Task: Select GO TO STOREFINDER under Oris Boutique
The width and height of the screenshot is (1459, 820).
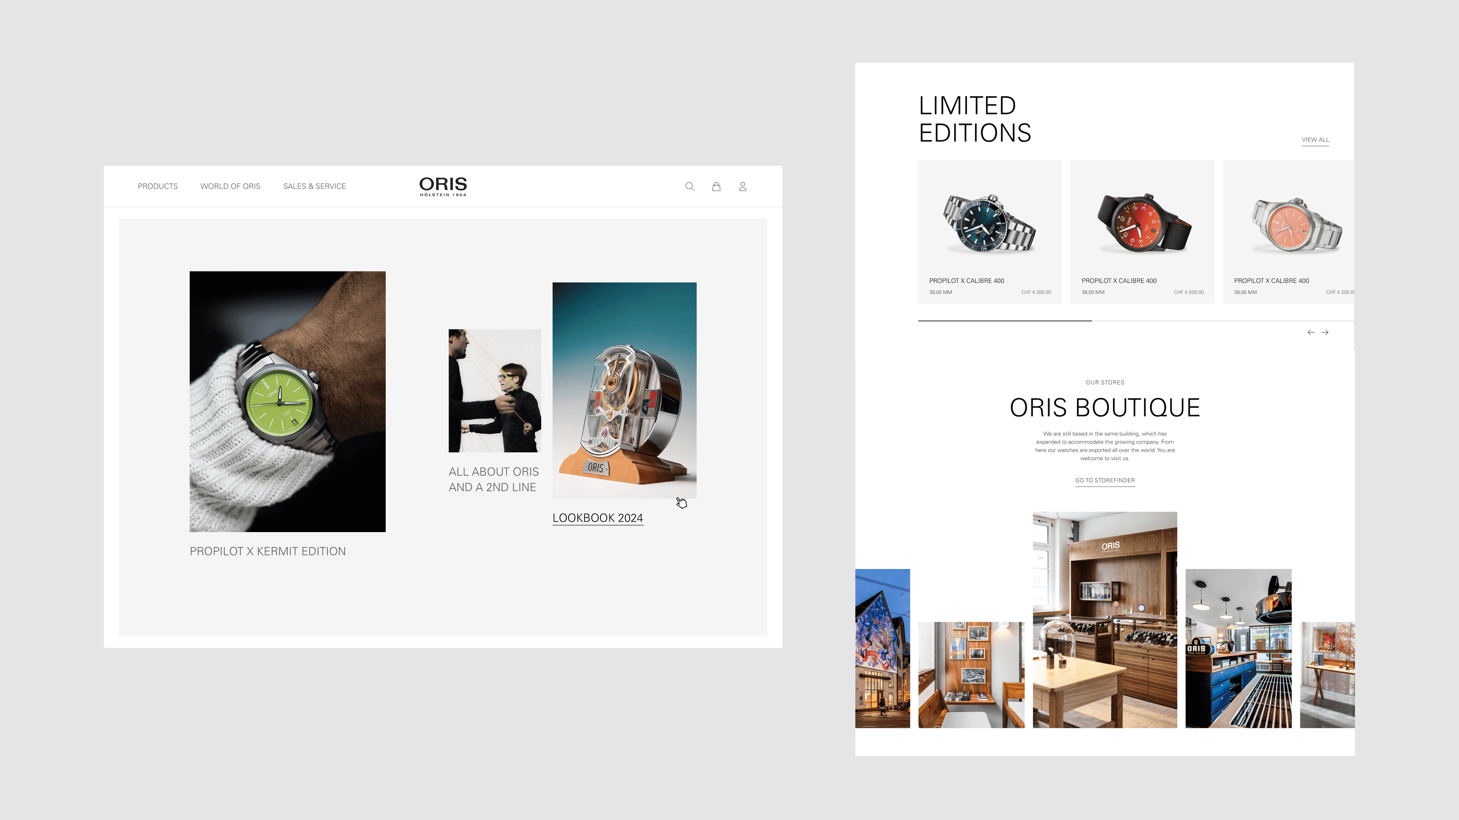Action: pyautogui.click(x=1104, y=480)
